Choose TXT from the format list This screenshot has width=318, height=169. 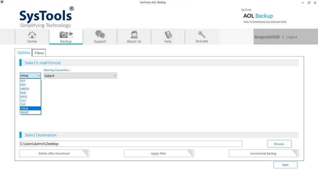30,104
